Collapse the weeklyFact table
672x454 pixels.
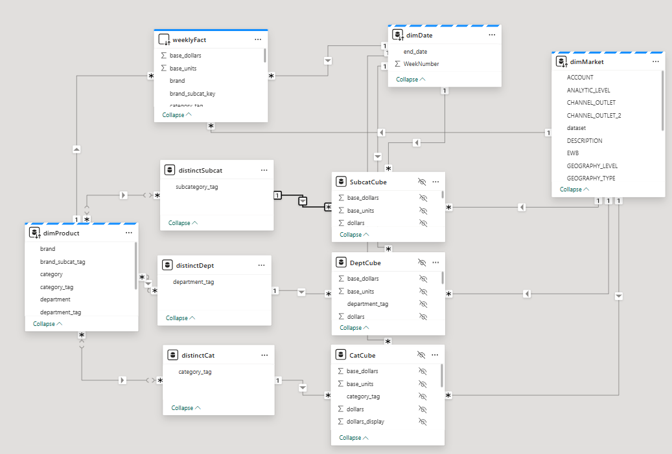point(177,114)
